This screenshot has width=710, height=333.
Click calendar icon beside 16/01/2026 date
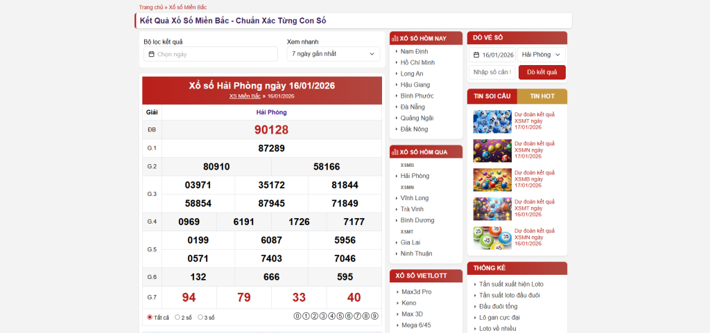[476, 55]
